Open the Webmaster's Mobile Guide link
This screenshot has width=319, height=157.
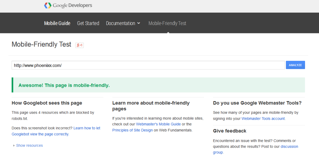click(158, 124)
